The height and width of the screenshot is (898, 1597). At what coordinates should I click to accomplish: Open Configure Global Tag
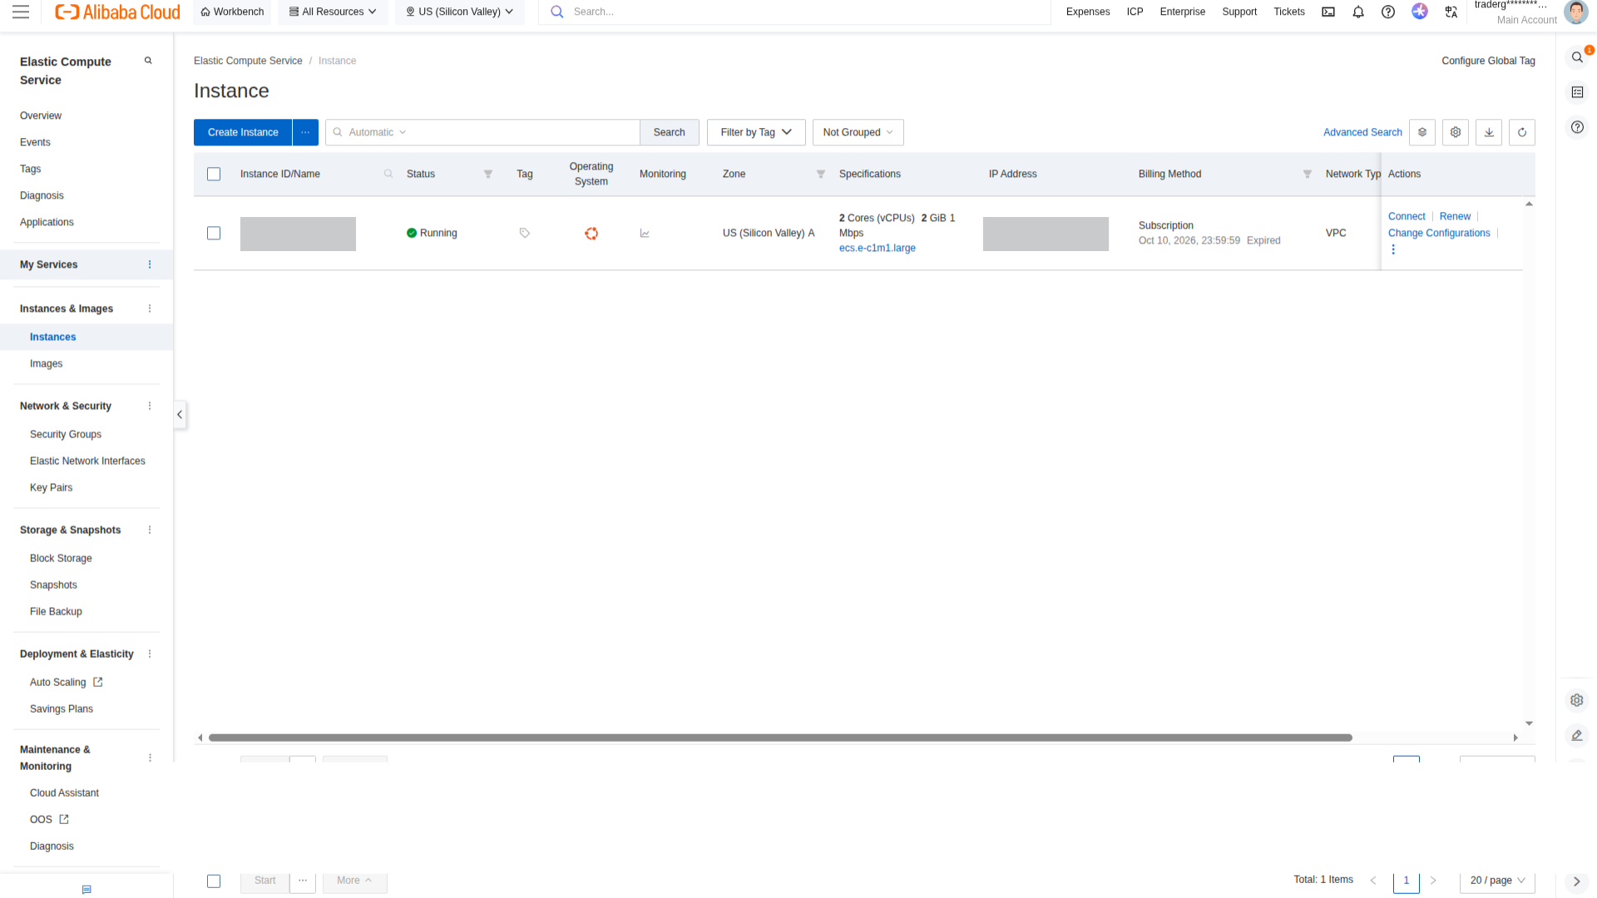click(1488, 61)
